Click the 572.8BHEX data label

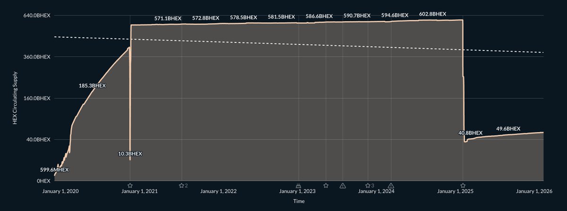[206, 18]
